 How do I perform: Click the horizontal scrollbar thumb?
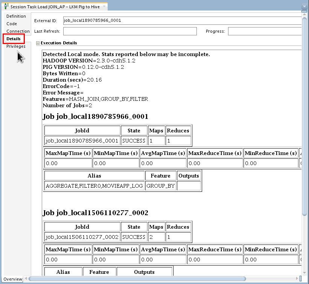[137, 279]
